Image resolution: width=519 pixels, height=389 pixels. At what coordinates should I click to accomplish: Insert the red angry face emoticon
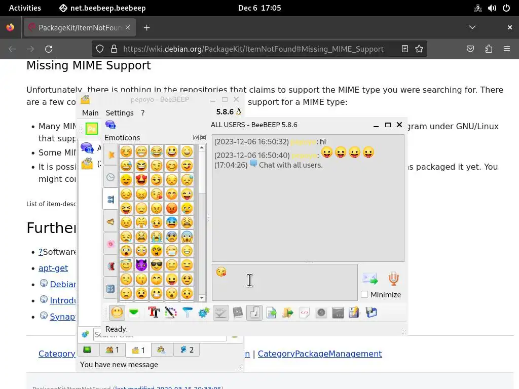(x=172, y=208)
